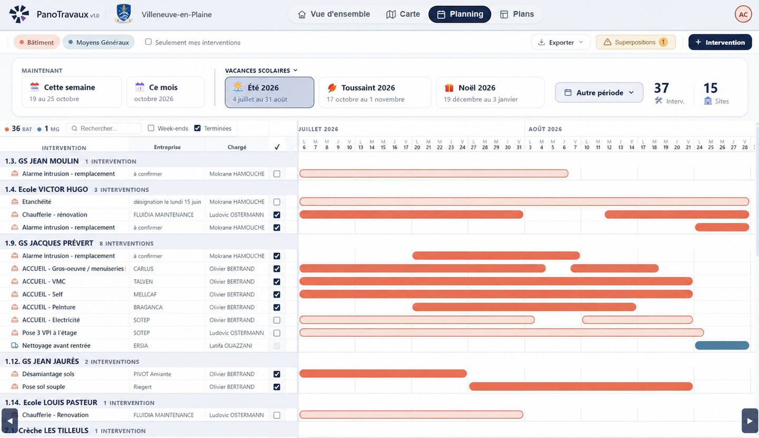This screenshot has width=759, height=438.
Task: Click the Villeneuve-en-Plaine city crest icon
Action: (124, 14)
